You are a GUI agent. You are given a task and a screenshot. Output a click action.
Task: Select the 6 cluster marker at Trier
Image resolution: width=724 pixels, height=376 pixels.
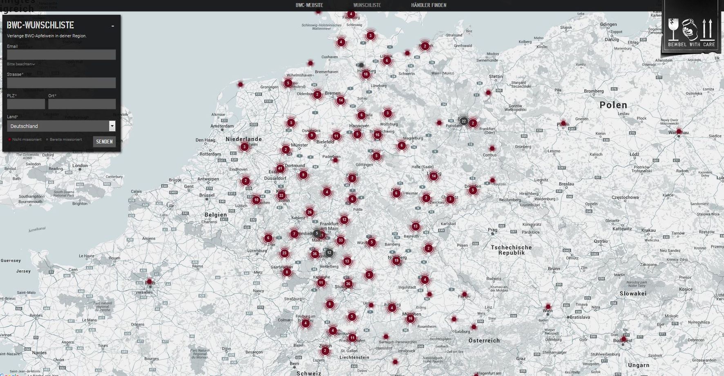pyautogui.click(x=268, y=238)
